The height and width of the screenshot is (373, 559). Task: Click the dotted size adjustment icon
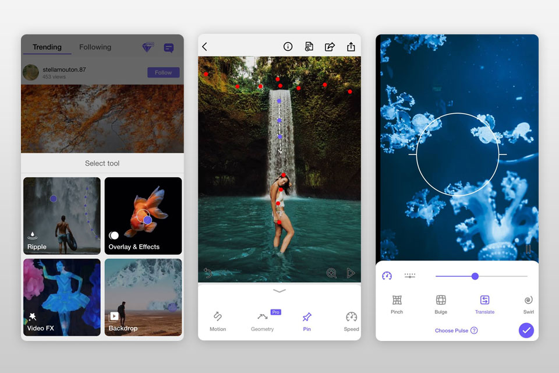pyautogui.click(x=410, y=276)
